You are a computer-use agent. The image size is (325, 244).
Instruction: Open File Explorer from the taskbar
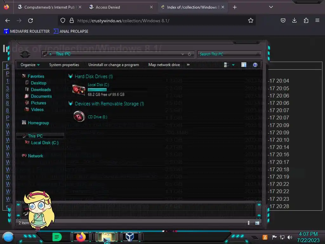[107, 237]
